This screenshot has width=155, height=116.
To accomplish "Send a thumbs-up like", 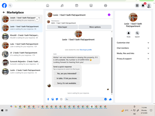I will pyautogui.click(x=110, y=99).
